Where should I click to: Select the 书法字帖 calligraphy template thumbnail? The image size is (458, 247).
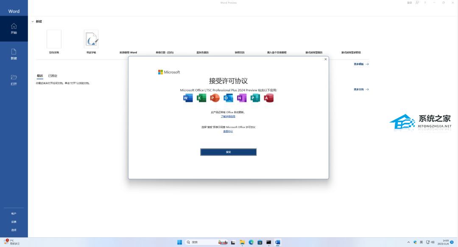[91, 39]
